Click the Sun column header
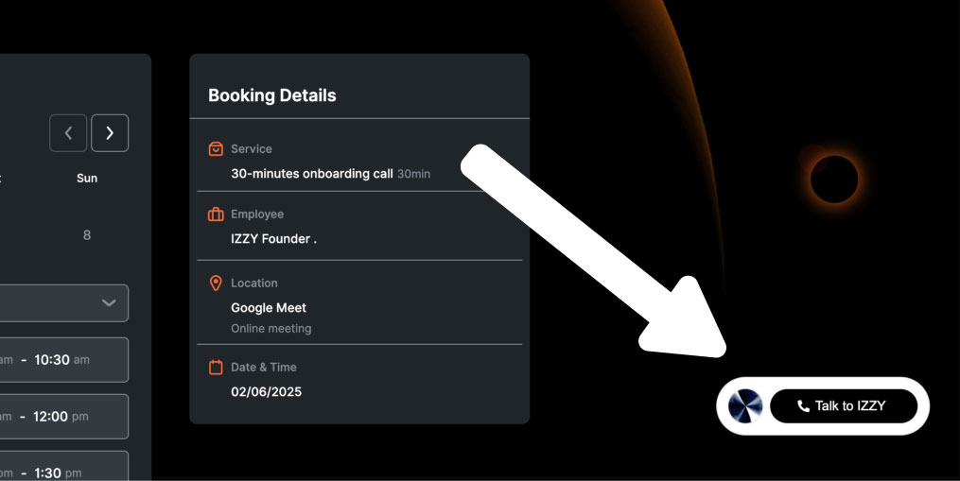 pos(87,178)
